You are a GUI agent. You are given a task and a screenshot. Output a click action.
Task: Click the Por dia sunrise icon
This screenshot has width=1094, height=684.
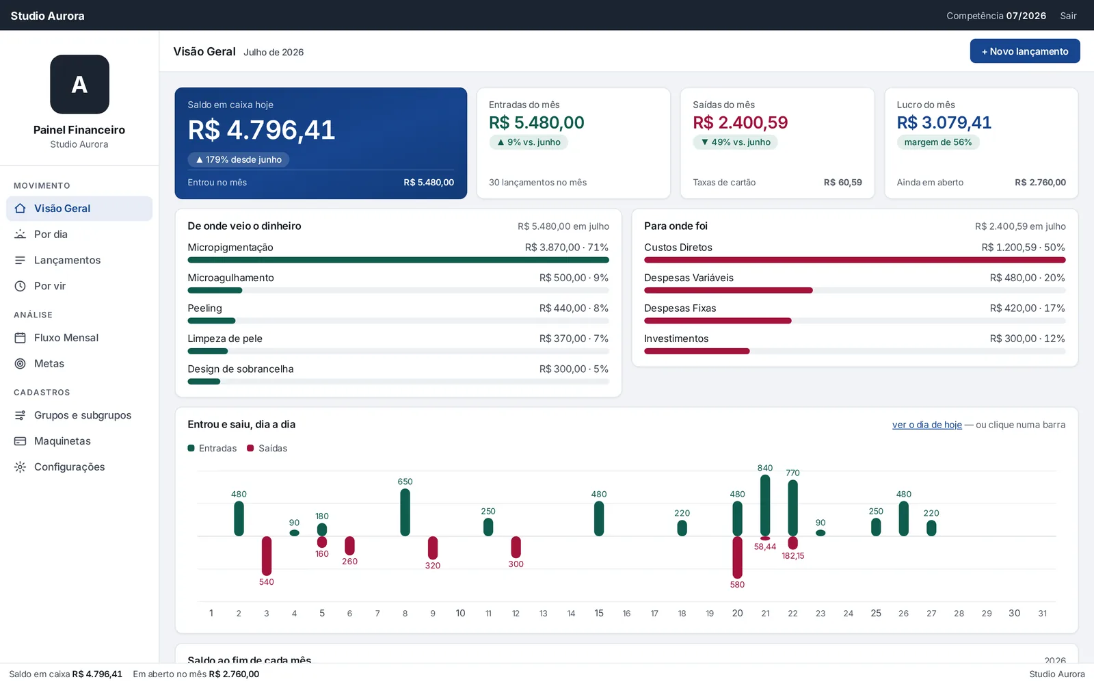21,235
